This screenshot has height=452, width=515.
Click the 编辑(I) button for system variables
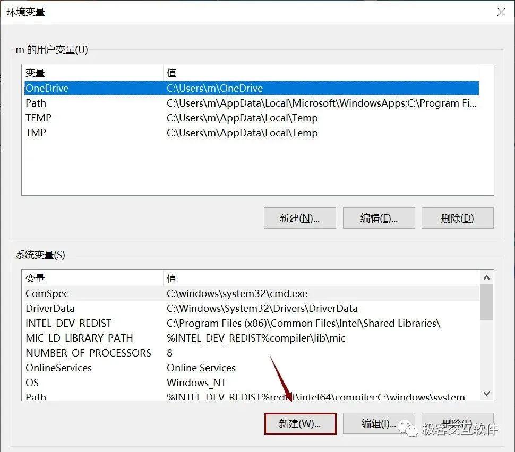click(x=379, y=424)
